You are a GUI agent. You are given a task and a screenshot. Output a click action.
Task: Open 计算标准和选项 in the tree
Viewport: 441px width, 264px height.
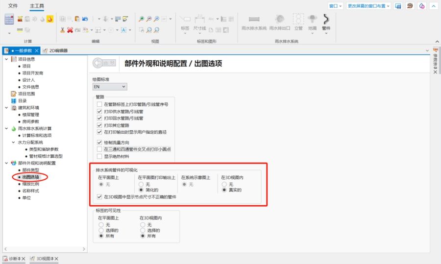(x=37, y=135)
